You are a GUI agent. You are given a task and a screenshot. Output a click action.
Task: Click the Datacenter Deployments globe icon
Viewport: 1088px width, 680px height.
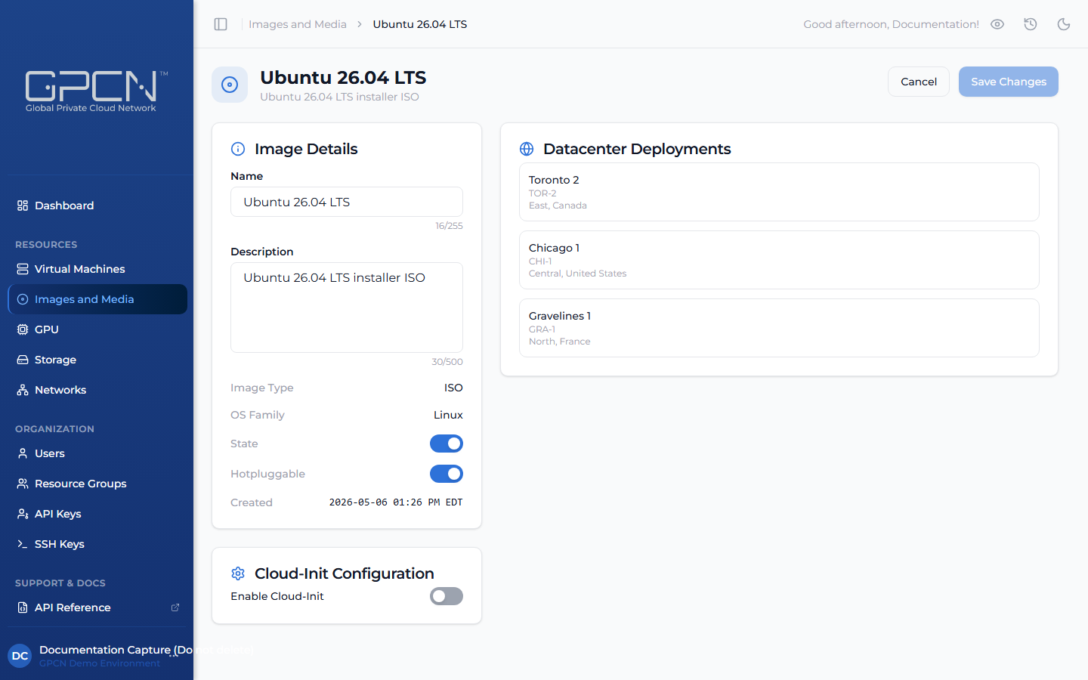tap(527, 149)
